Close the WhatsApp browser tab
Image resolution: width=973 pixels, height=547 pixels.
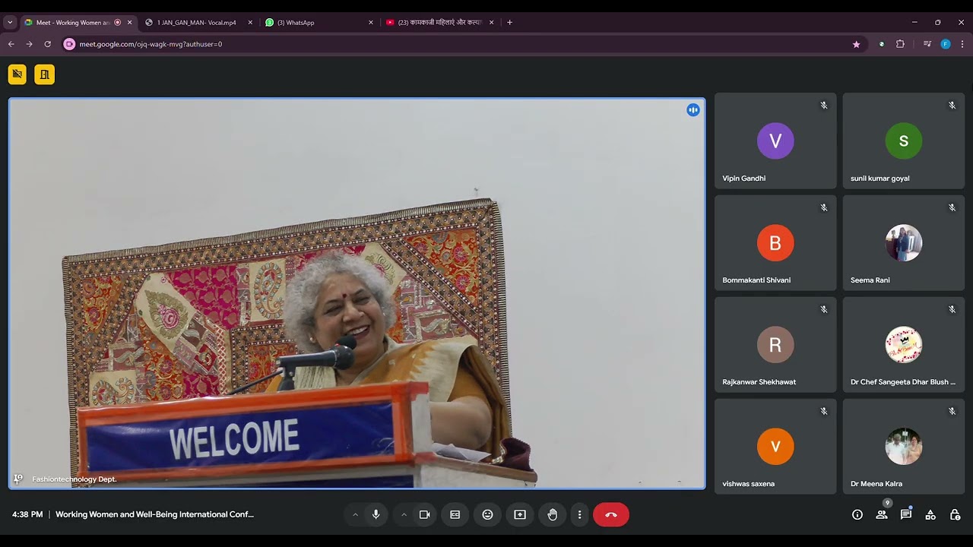(x=371, y=23)
